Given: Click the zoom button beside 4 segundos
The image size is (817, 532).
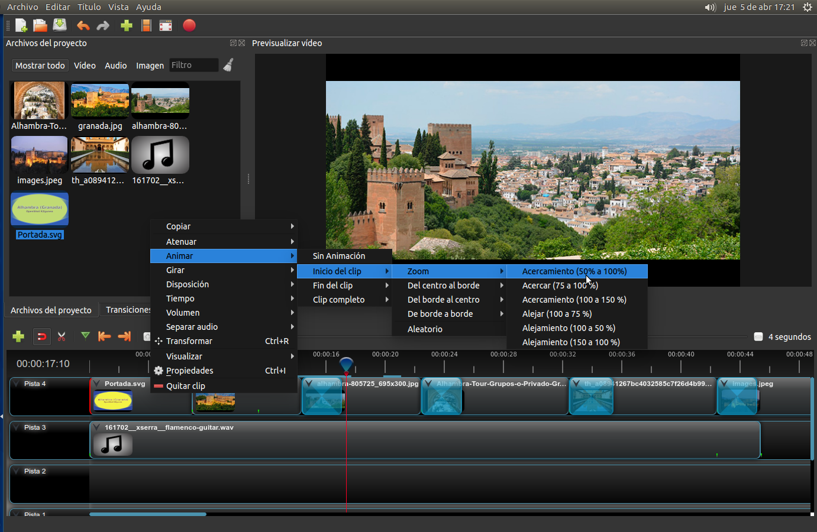Looking at the screenshot, I should (758, 337).
